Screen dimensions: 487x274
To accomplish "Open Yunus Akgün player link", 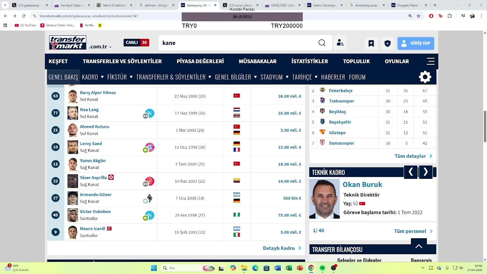I will [x=92, y=161].
